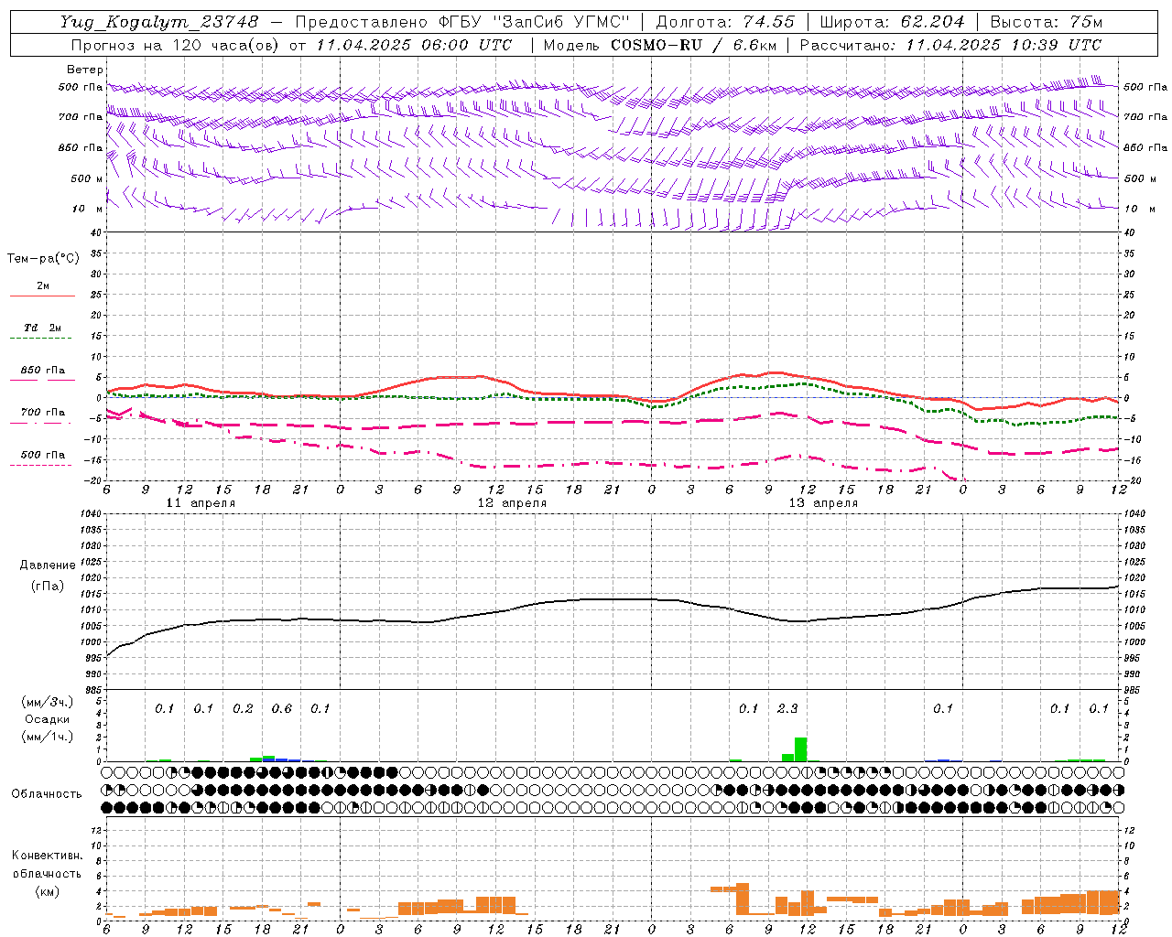The width and height of the screenshot is (1172, 937).
Task: Click the Широта: 62.204 header field
Action: [892, 22]
